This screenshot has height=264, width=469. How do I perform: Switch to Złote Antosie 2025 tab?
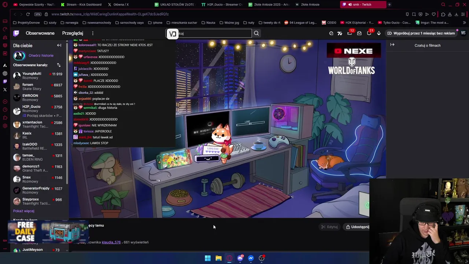tap(269, 4)
